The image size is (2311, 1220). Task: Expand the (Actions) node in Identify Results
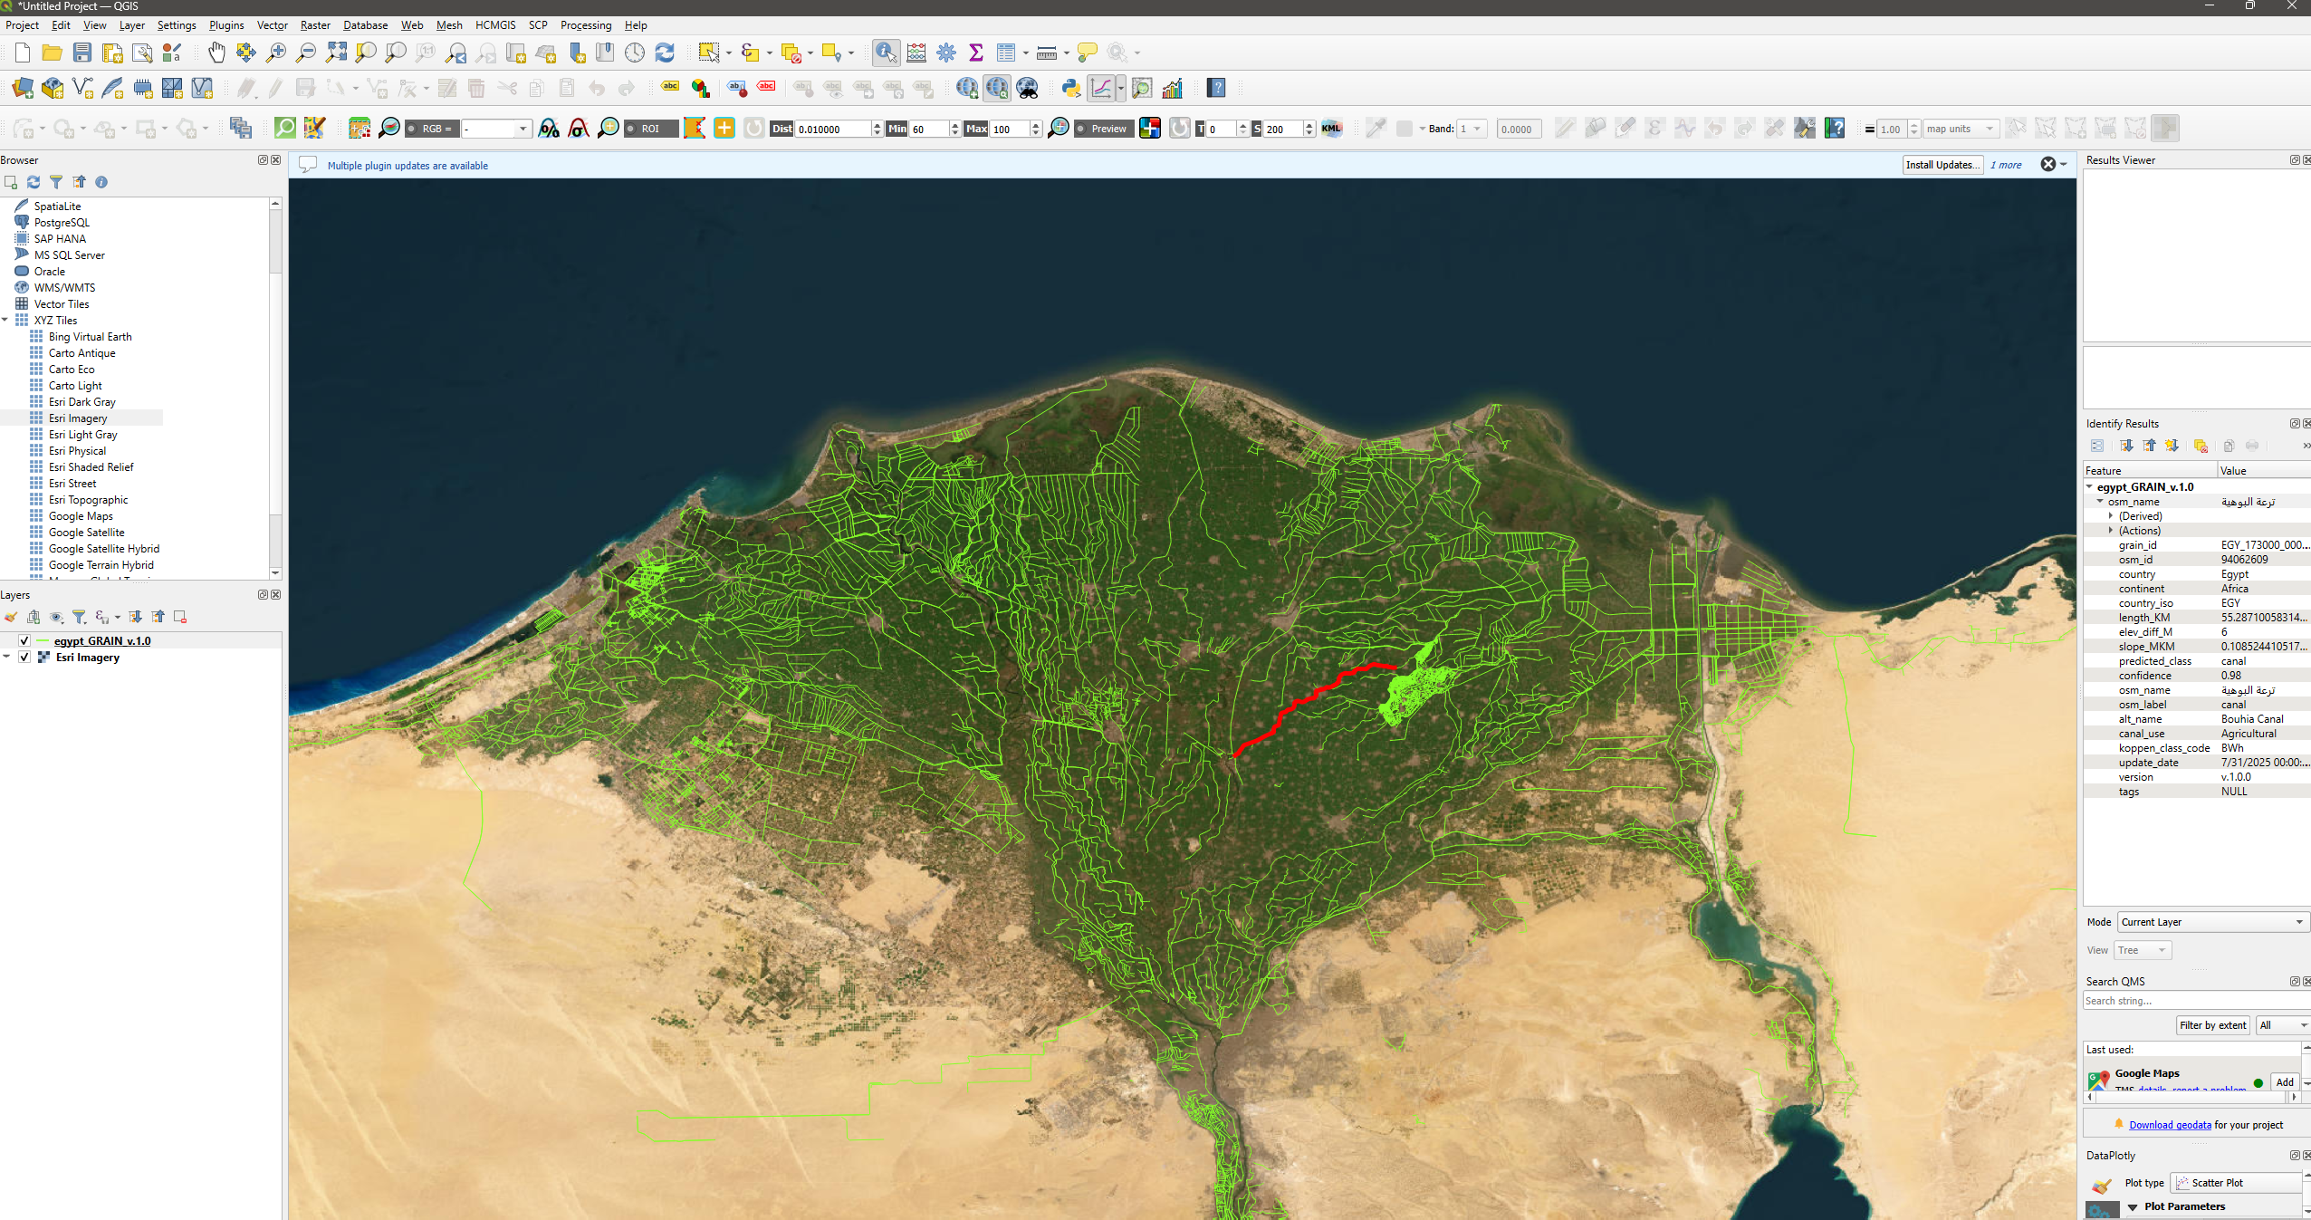coord(2111,531)
